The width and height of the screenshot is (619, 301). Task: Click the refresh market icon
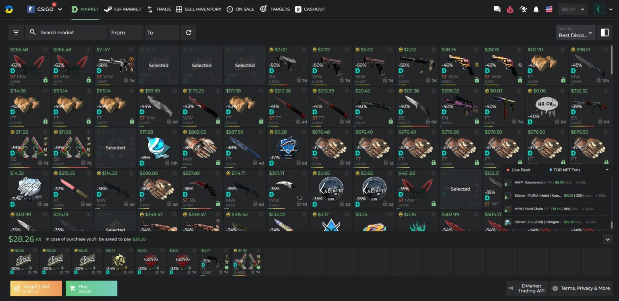pos(189,33)
